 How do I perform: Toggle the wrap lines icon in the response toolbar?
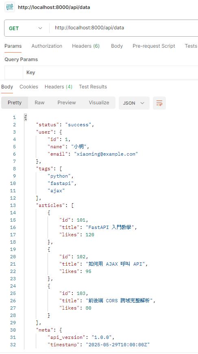pyautogui.click(x=159, y=103)
